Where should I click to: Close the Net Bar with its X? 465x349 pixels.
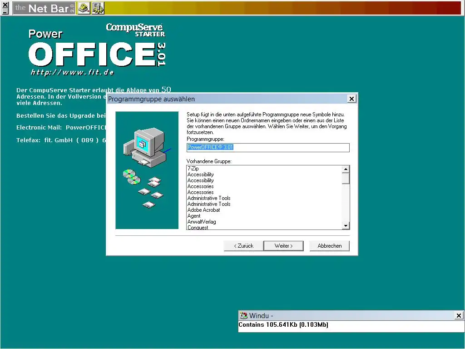[5, 5]
